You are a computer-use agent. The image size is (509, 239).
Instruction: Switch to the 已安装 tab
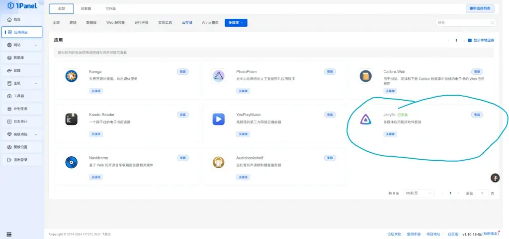pyautogui.click(x=85, y=8)
